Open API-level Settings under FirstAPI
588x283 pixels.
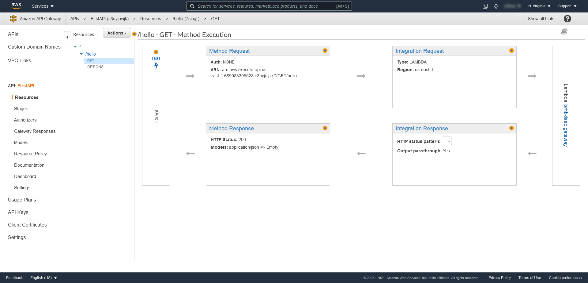pyautogui.click(x=22, y=188)
